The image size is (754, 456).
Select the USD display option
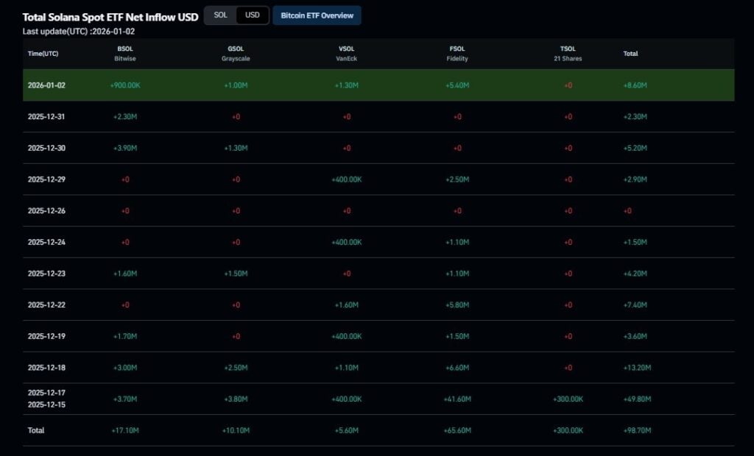click(251, 14)
